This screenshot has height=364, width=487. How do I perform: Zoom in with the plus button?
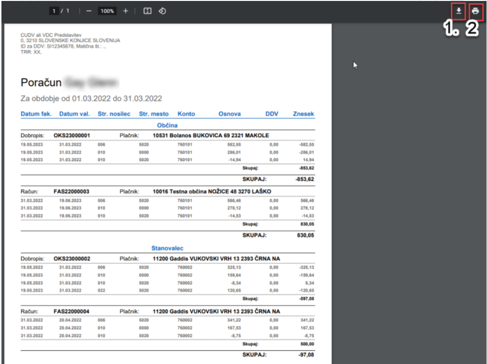pos(126,11)
